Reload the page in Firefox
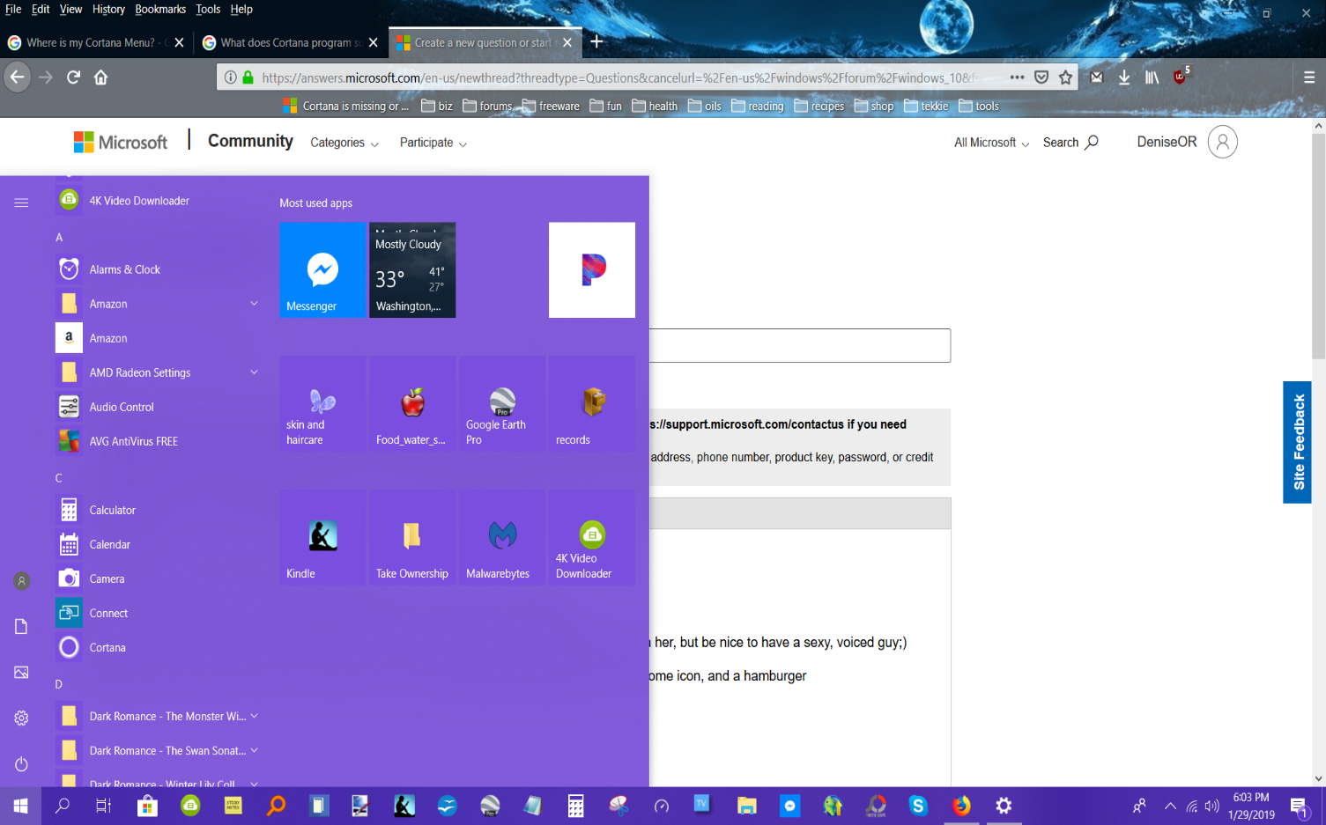The image size is (1326, 825). pos(73,77)
